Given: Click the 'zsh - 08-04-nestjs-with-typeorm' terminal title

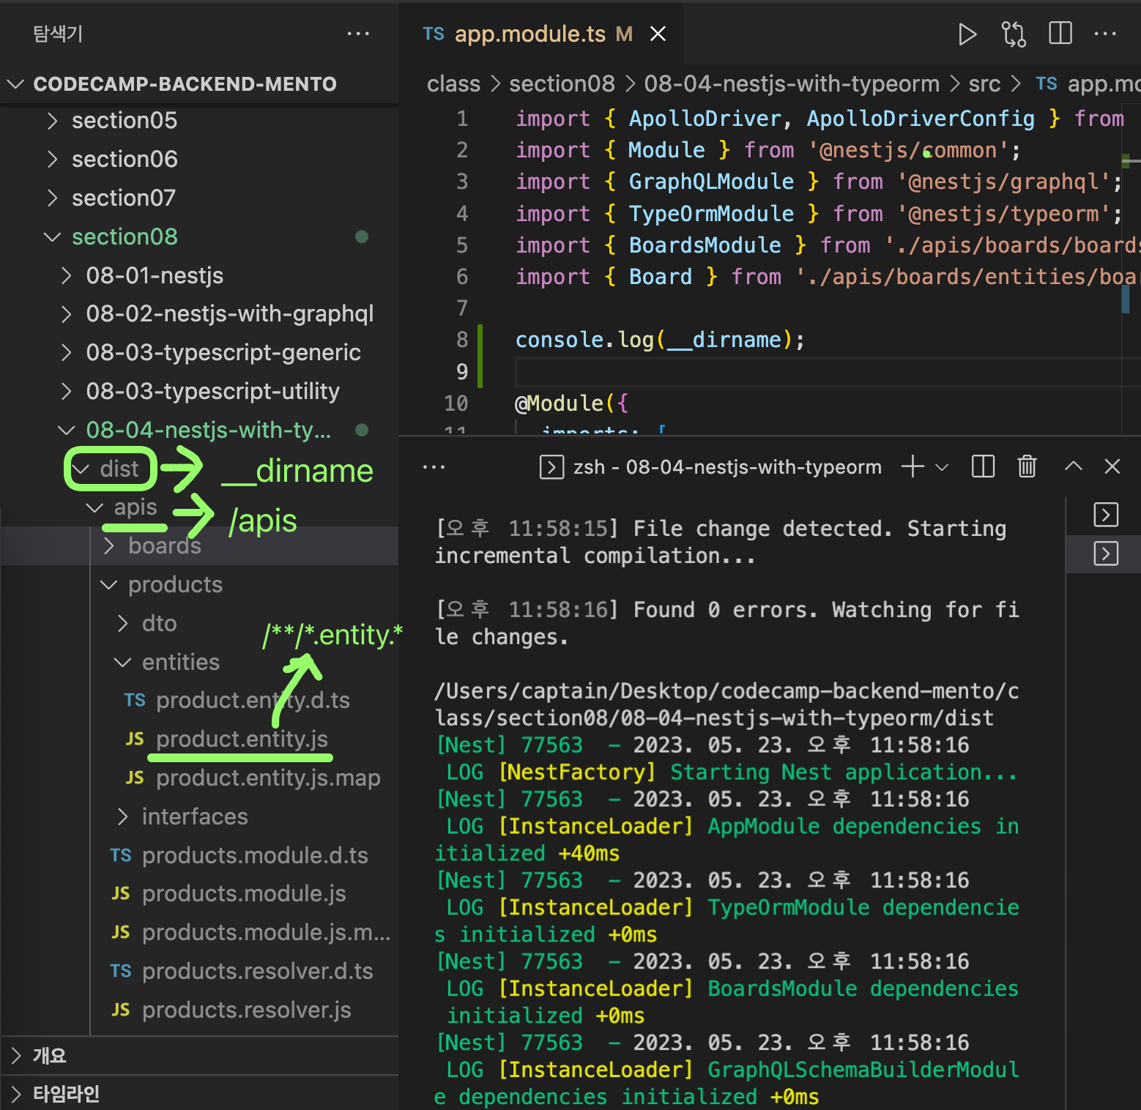Looking at the screenshot, I should point(727,467).
